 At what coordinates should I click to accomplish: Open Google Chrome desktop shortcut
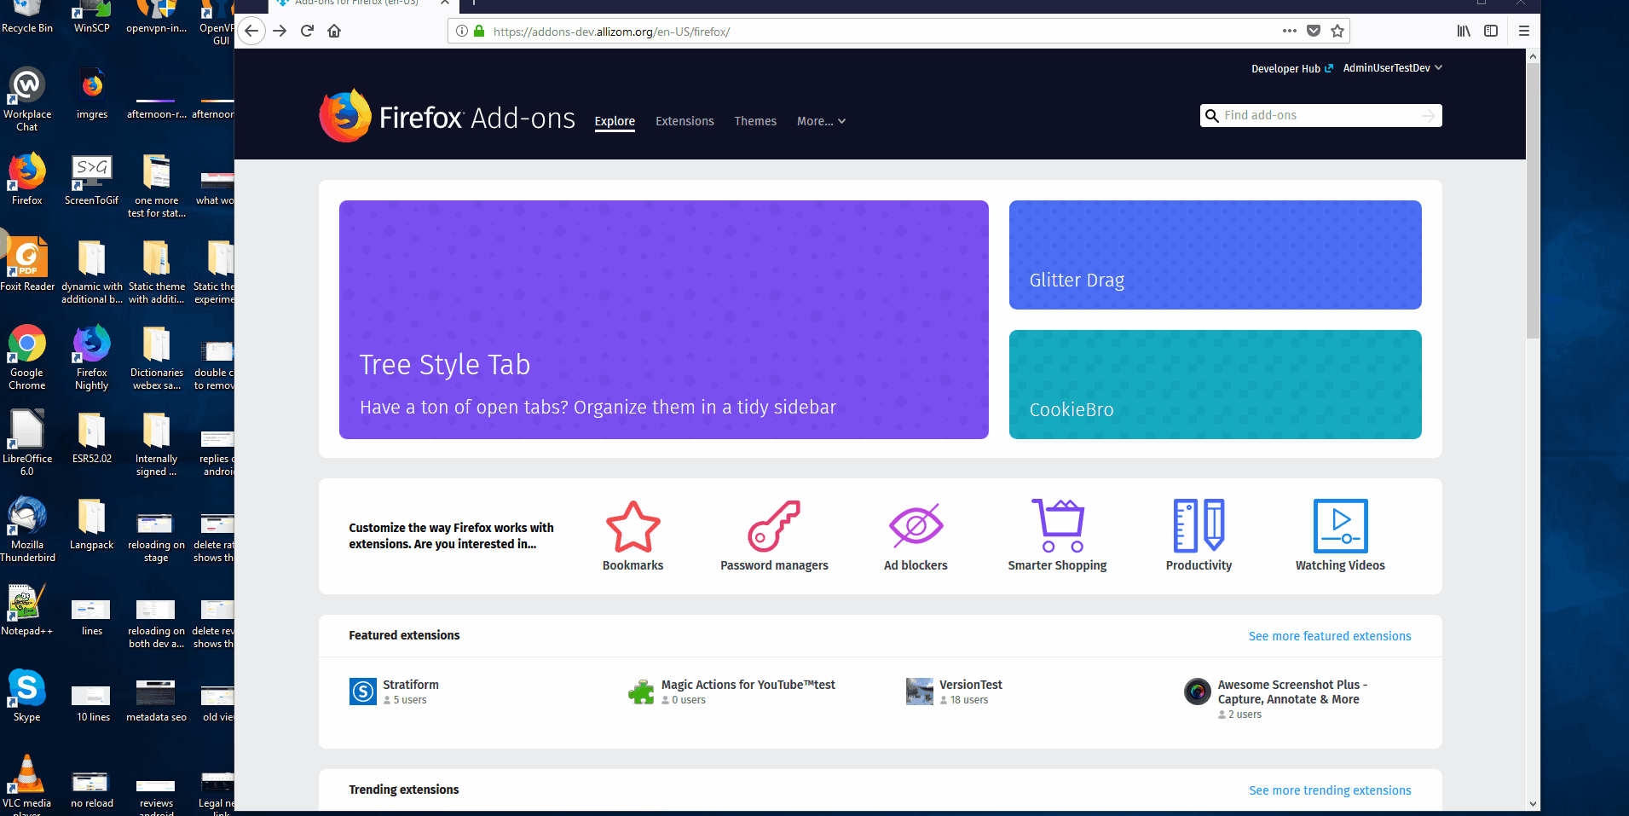[27, 357]
